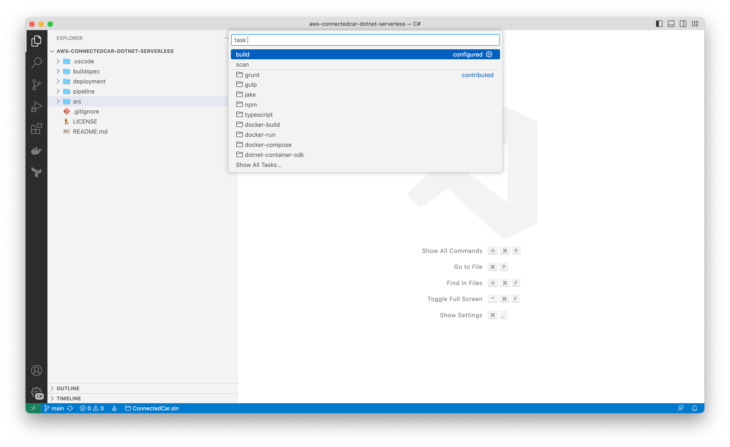Open the Terraform view in activity bar

[x=36, y=172]
